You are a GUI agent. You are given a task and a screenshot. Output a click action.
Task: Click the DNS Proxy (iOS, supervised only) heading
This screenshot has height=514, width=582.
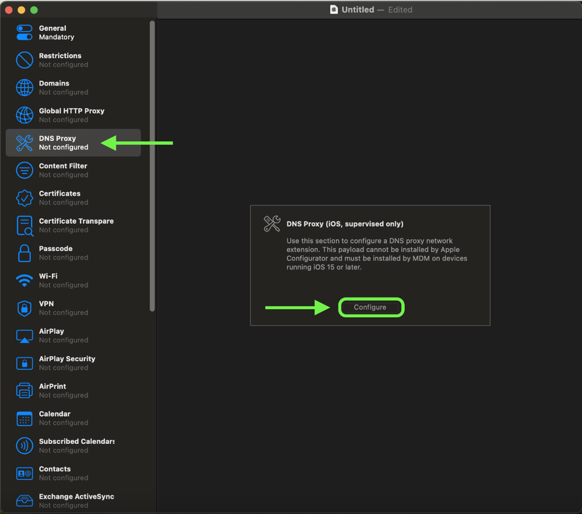345,224
